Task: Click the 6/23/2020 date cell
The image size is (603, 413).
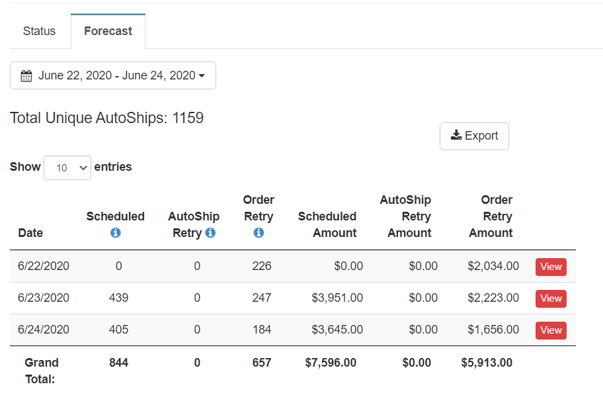Action: coord(44,298)
